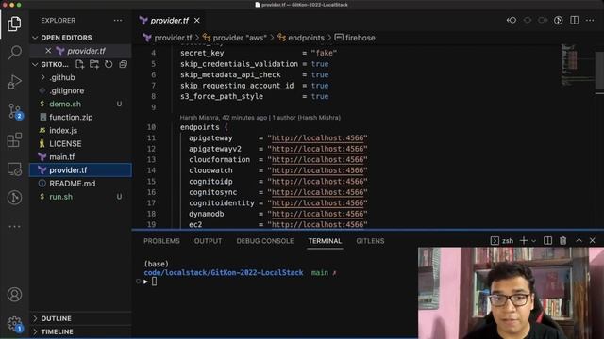
Task: Open the Extensions view
Action: 14,140
